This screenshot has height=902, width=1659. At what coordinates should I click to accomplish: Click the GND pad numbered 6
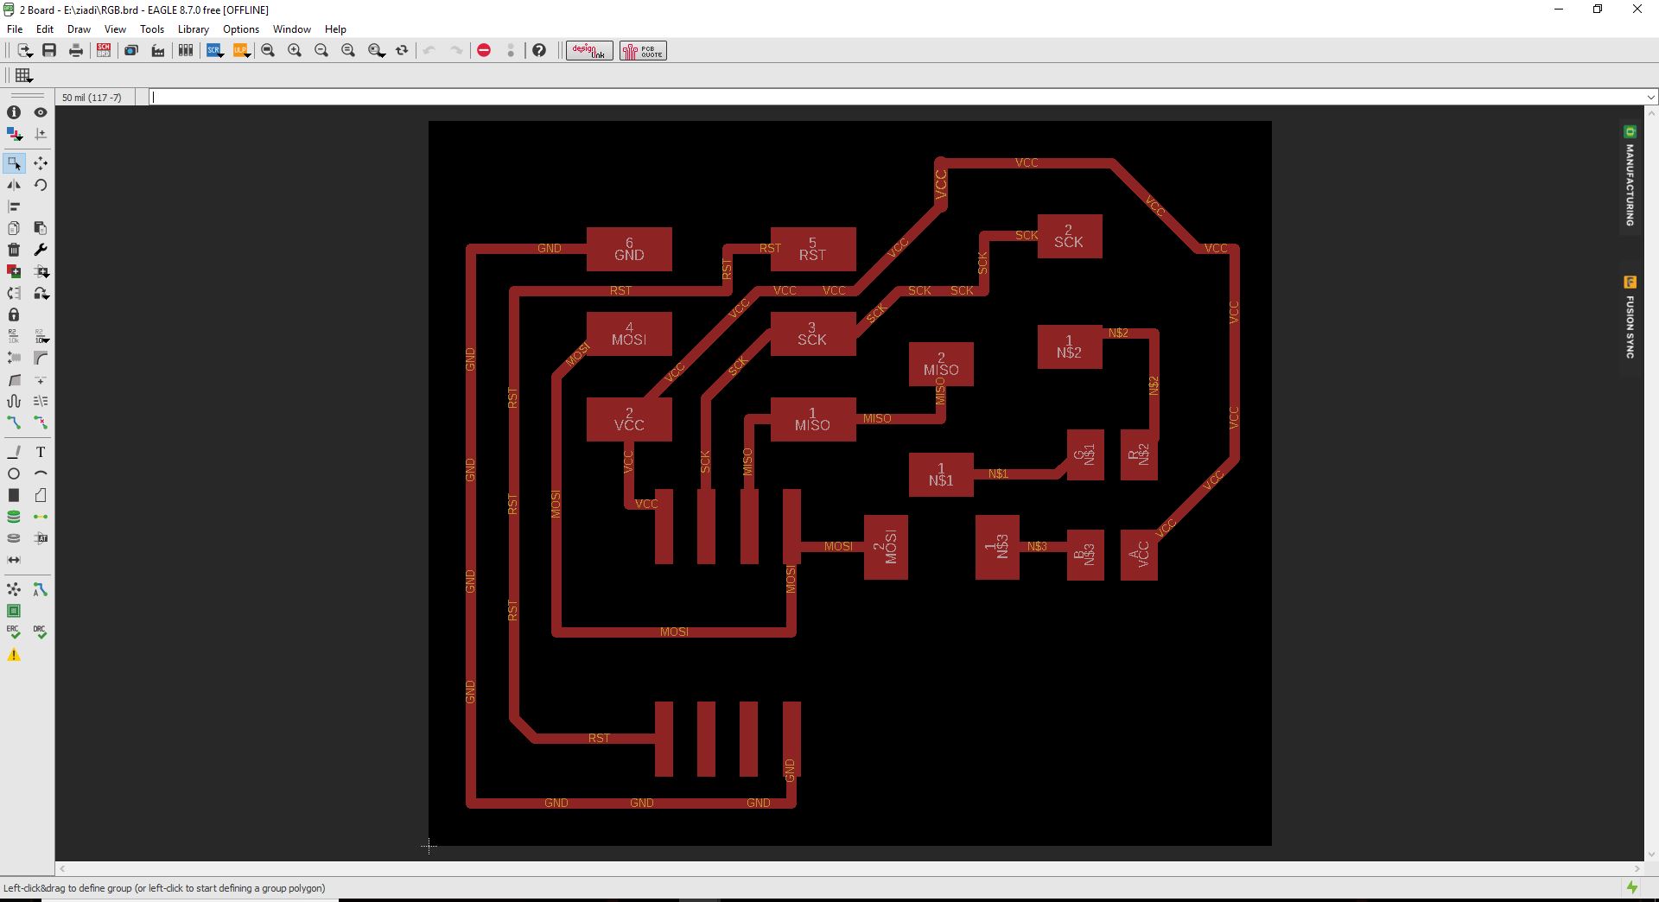629,249
